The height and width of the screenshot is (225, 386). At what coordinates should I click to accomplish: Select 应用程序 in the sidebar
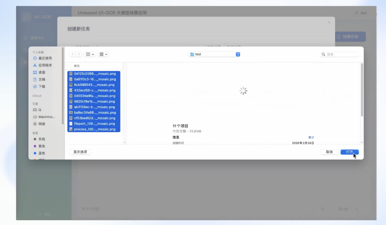[45, 65]
